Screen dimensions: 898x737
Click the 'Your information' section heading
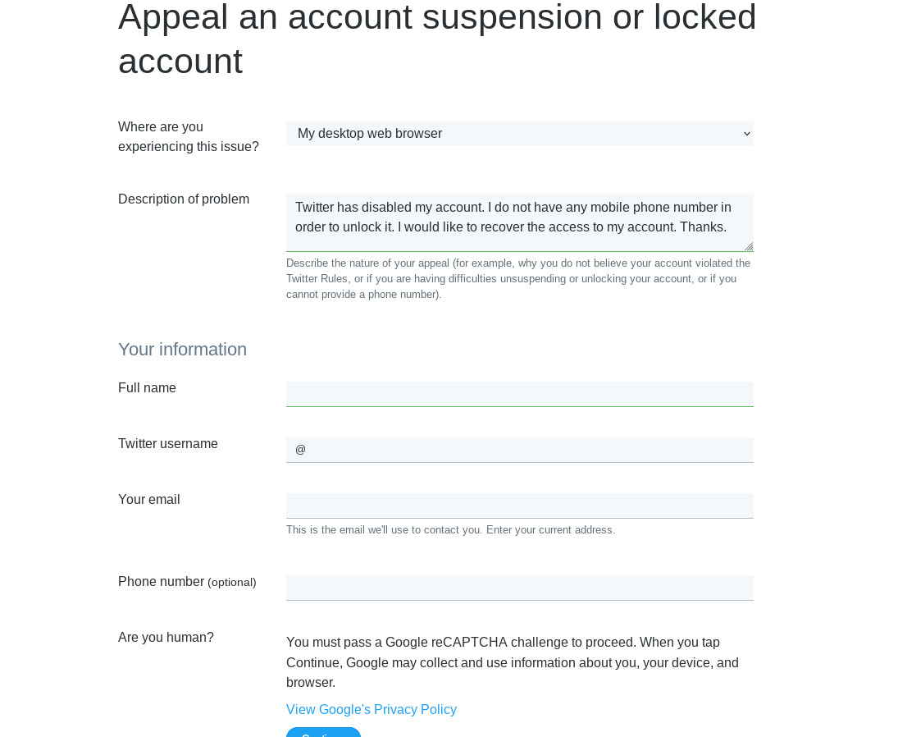(x=182, y=350)
